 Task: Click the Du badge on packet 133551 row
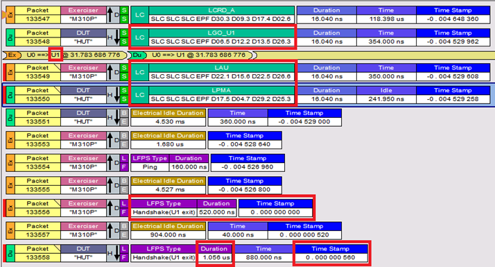click(x=10, y=117)
